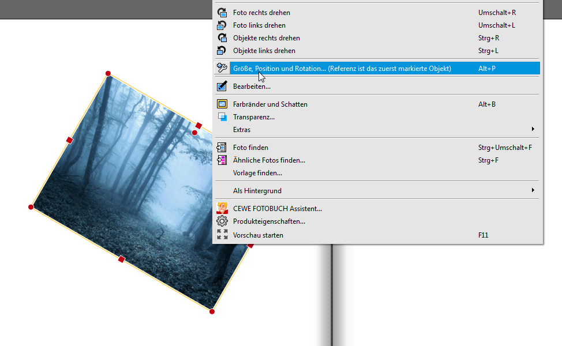Click the Strg+Umschalt+F shortcut text
The height and width of the screenshot is (346, 562).
(505, 148)
